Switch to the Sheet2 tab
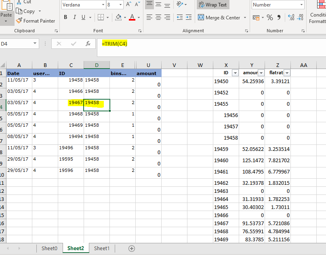The height and width of the screenshot is (255, 326). [x=76, y=249]
